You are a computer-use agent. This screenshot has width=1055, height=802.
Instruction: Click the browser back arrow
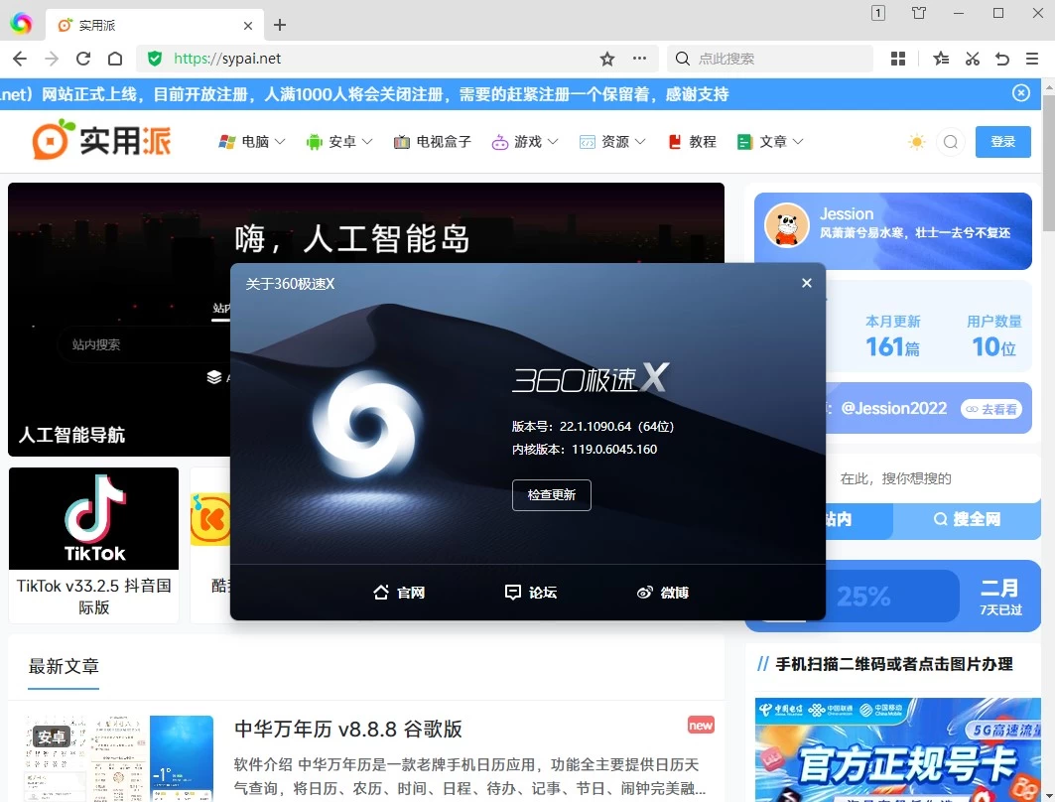[20, 59]
